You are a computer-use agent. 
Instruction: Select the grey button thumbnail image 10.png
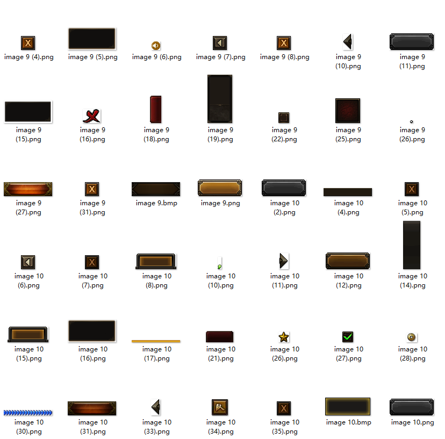tap(412, 407)
